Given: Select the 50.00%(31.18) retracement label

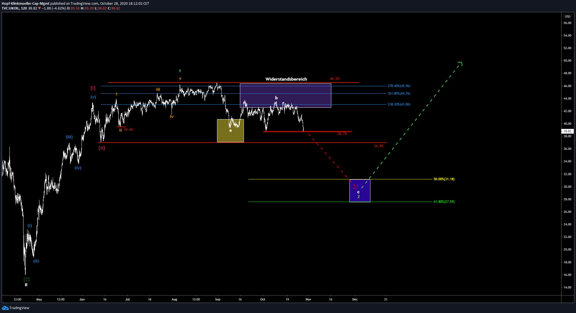Looking at the screenshot, I should point(444,179).
